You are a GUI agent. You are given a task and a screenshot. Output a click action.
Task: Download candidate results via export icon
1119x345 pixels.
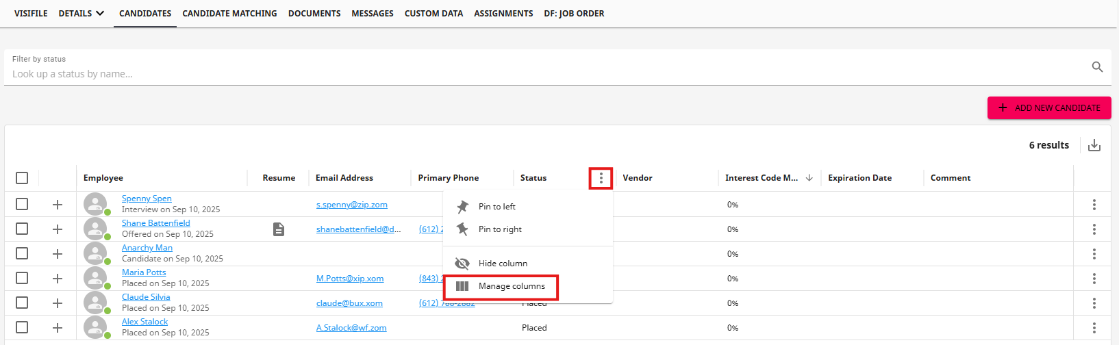(x=1094, y=145)
